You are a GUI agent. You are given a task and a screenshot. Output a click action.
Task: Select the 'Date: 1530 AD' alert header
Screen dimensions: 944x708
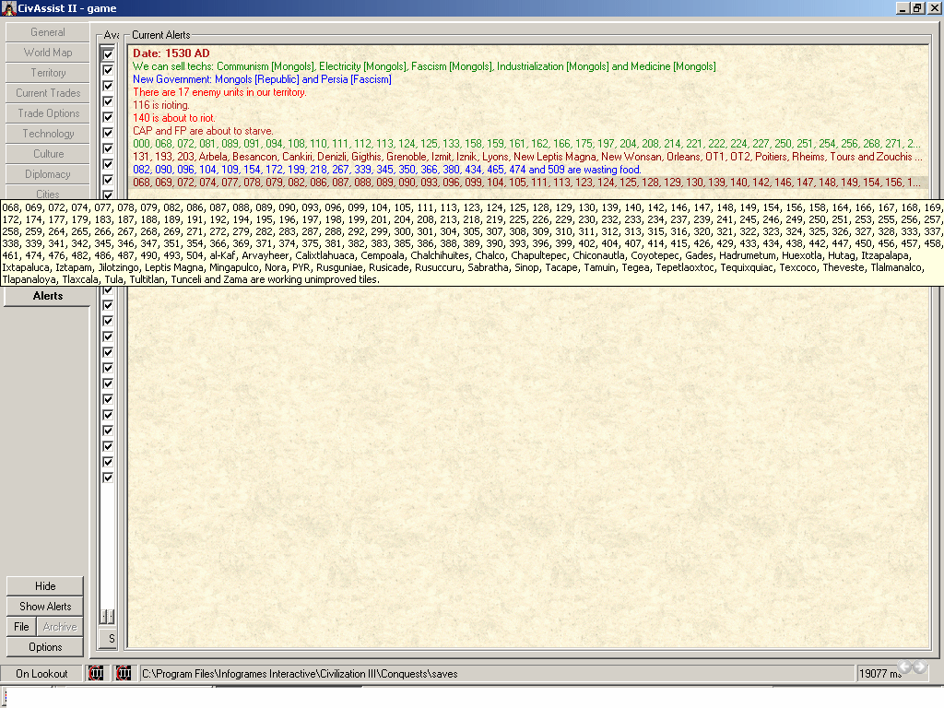(171, 53)
